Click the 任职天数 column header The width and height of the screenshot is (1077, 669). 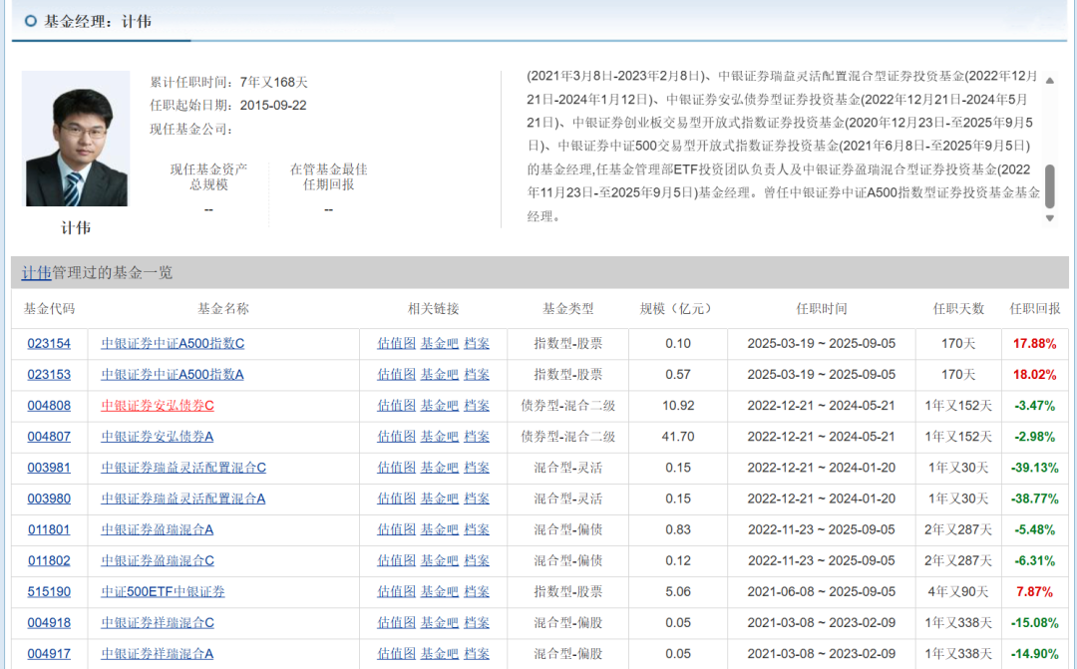coord(958,309)
